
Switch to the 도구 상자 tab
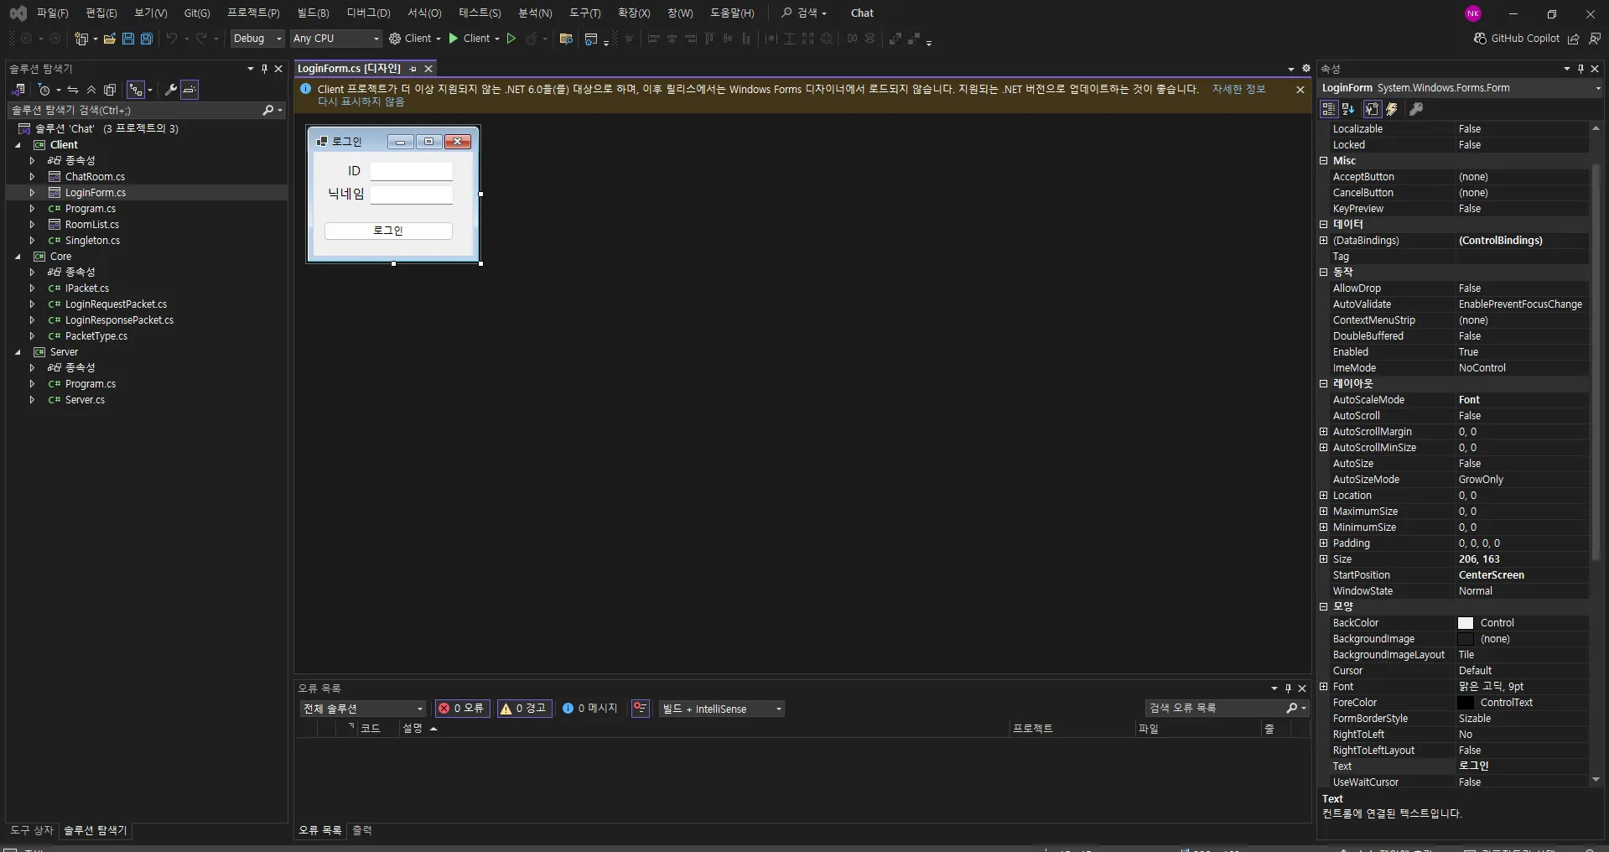click(32, 830)
